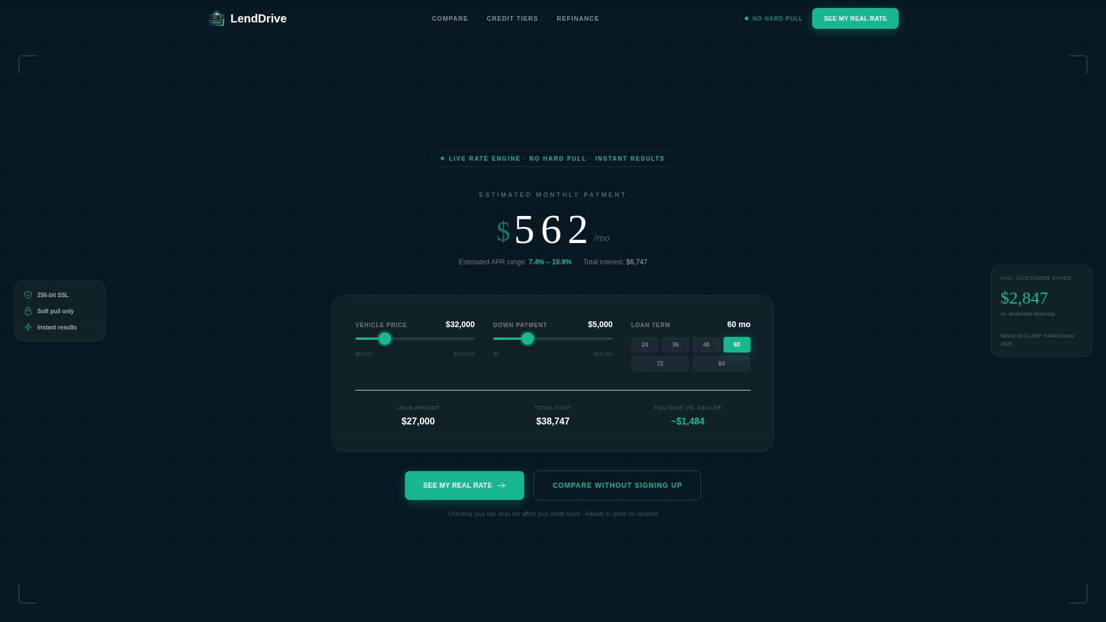The image size is (1106, 622).
Task: Open the Refinance nav item
Action: pos(578,18)
